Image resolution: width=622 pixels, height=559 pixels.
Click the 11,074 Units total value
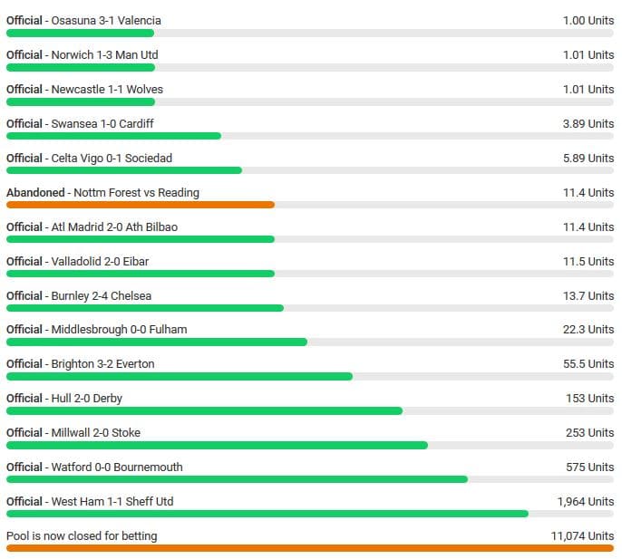[582, 535]
